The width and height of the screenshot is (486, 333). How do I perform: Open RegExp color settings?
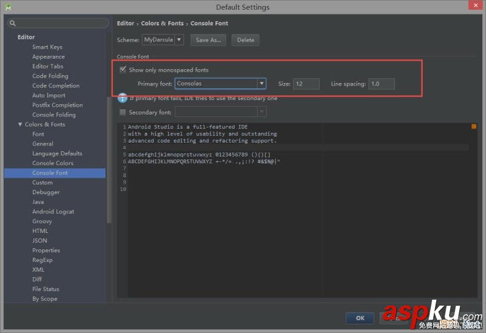click(x=43, y=260)
